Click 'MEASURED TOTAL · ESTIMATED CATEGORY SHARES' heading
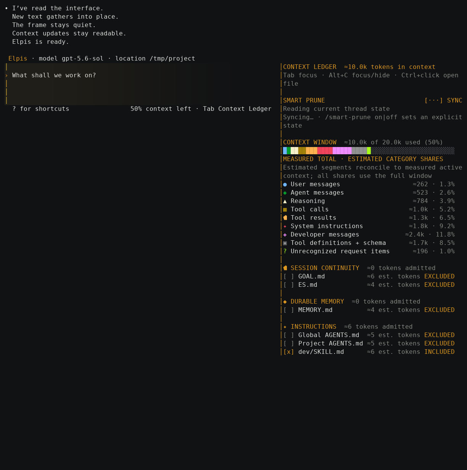Viewport: 467px width, 470px height. coord(363,159)
